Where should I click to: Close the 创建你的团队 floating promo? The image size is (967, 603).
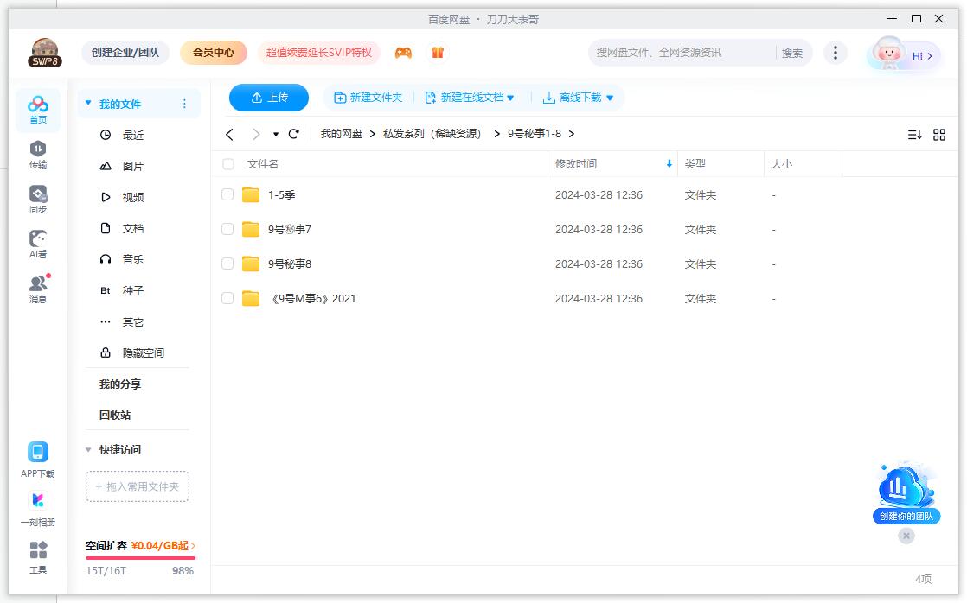906,536
